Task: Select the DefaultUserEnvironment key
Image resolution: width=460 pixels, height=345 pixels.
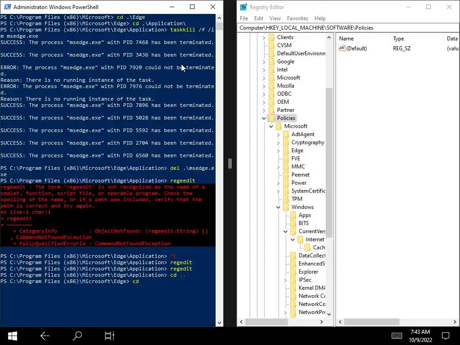Action: pos(301,53)
